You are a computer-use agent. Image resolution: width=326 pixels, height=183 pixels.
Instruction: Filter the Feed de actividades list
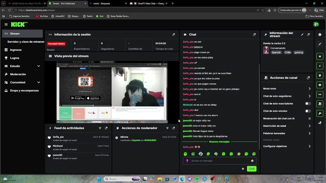[100, 128]
